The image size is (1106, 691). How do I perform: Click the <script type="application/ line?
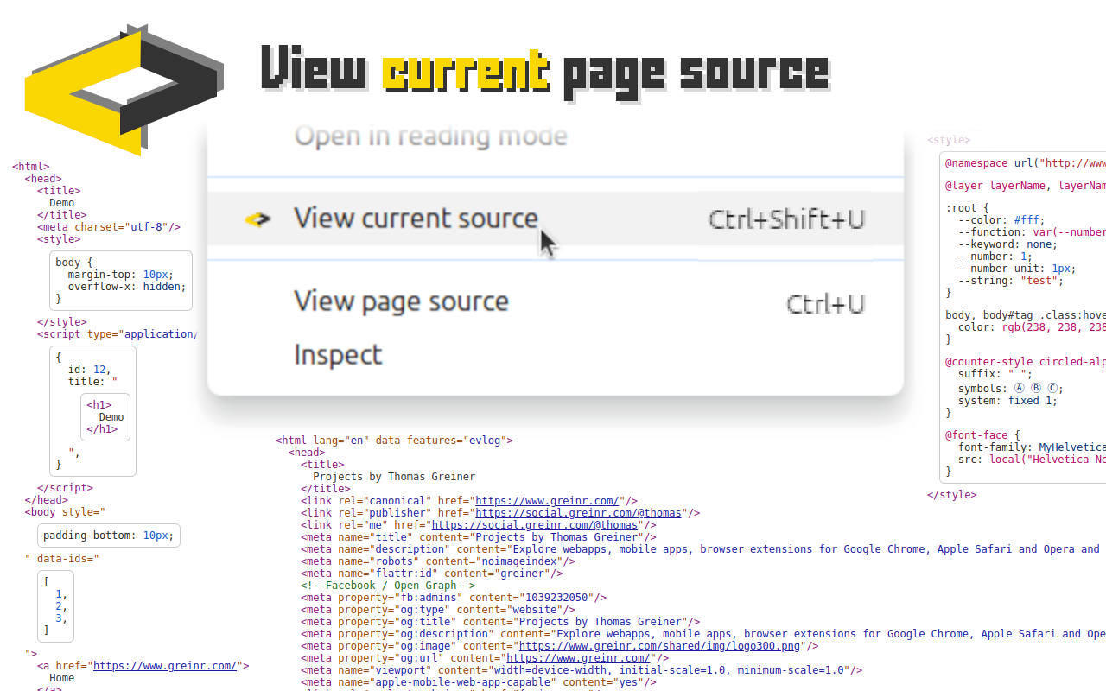(117, 334)
